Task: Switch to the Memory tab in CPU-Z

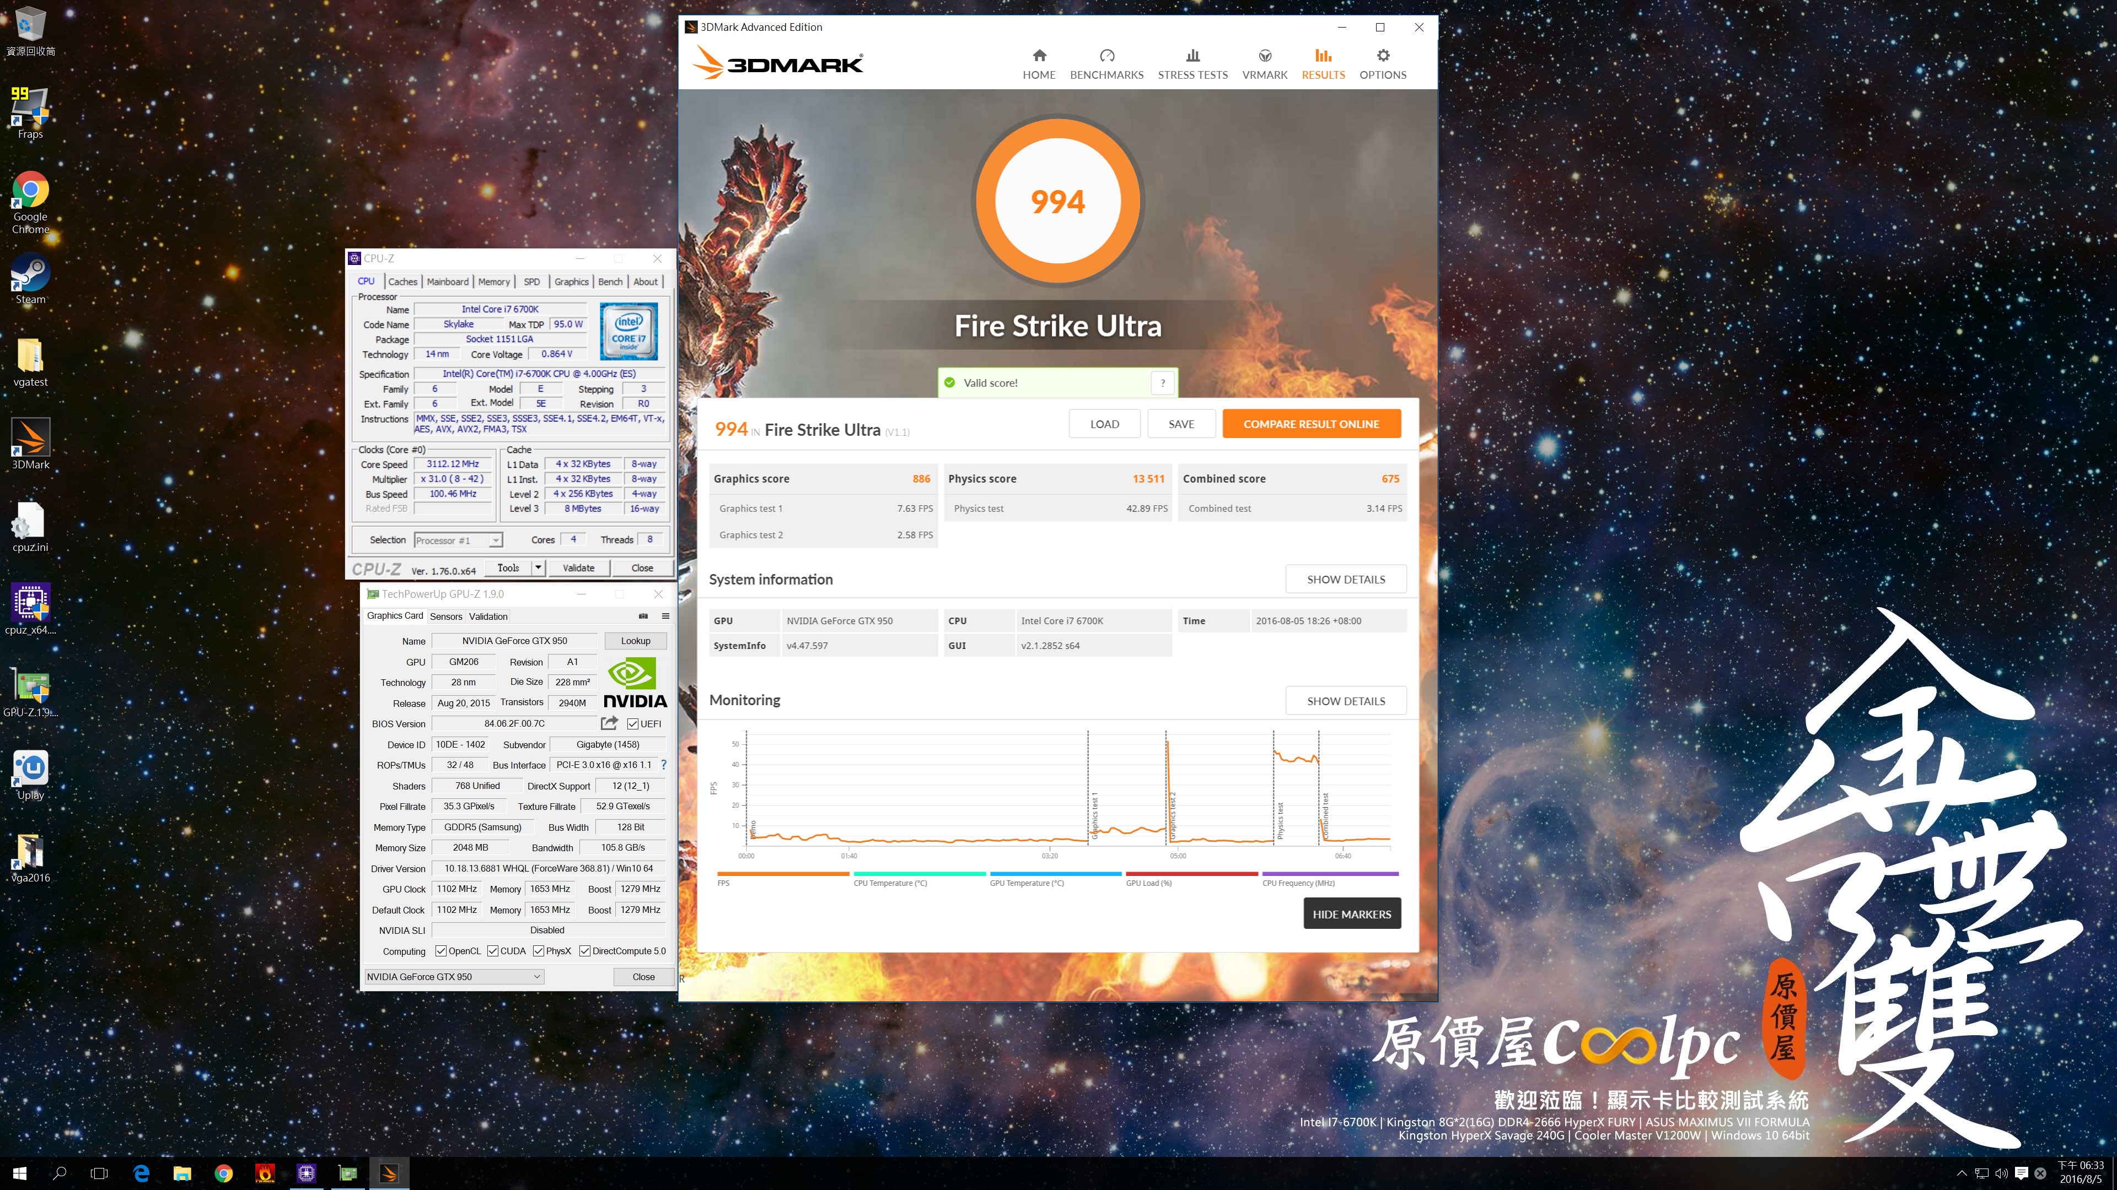Action: 494,282
